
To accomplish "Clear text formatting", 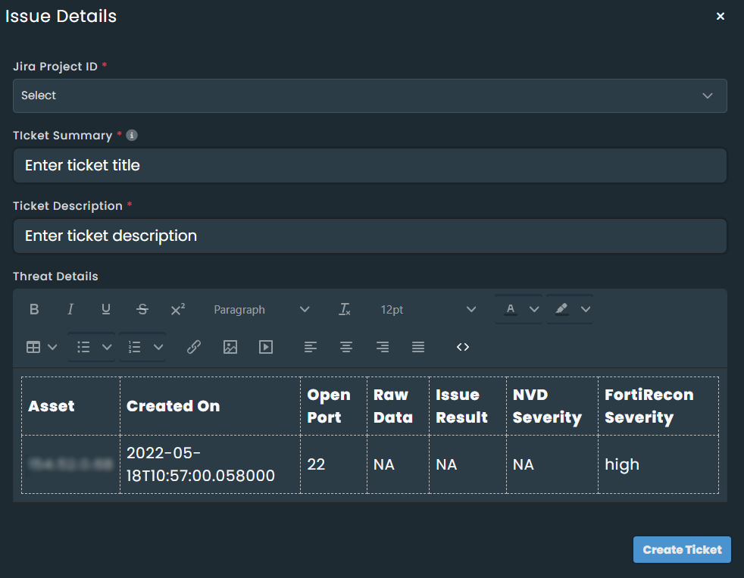I will pos(345,309).
